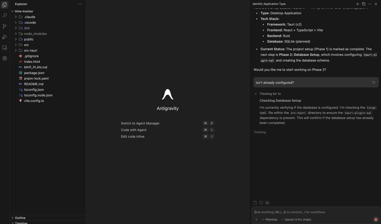
Task: Click the 'isn't already configured?' message bubble
Action: coord(316,82)
